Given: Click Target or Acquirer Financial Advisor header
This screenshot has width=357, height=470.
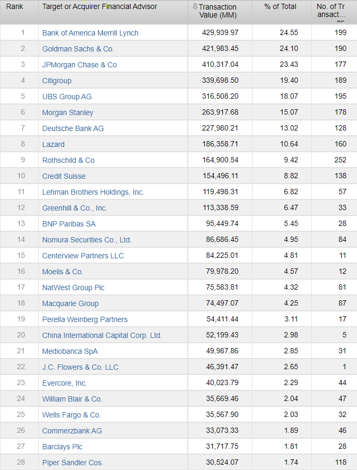Looking at the screenshot, I should point(100,7).
